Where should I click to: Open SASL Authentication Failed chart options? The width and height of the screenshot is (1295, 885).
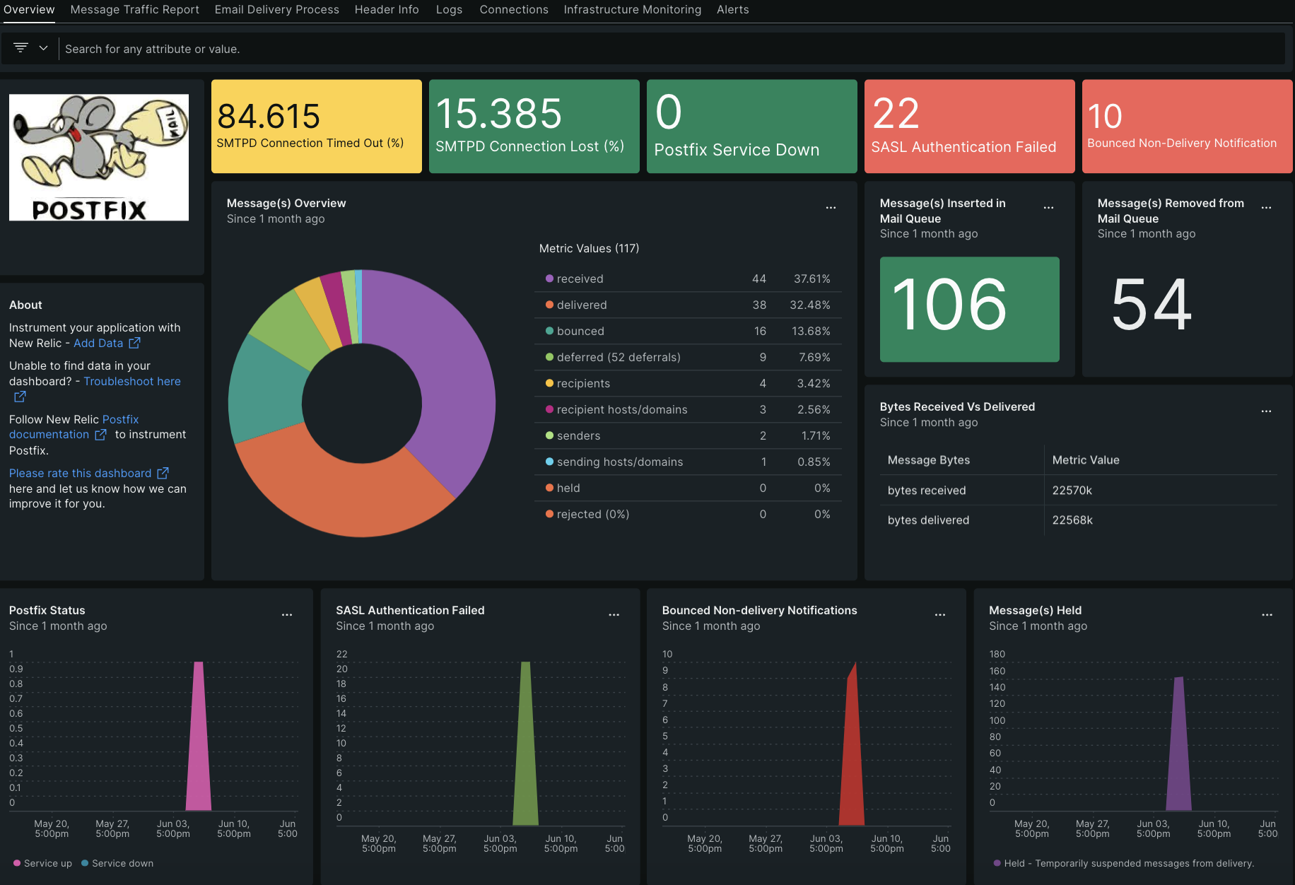pyautogui.click(x=614, y=614)
